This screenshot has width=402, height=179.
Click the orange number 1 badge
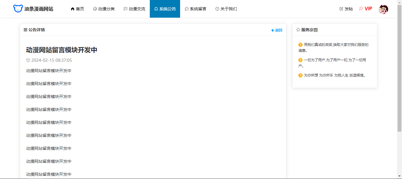(x=300, y=45)
